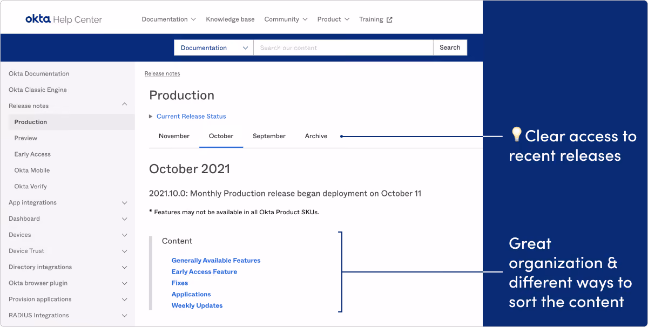Open the Documentation search scope dropdown
Viewport: 648px width, 327px height.
coord(214,47)
